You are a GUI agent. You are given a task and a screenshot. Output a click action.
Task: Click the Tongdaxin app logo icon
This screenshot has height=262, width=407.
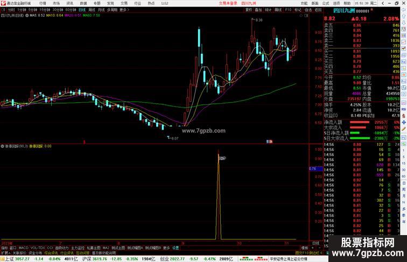[3, 3]
